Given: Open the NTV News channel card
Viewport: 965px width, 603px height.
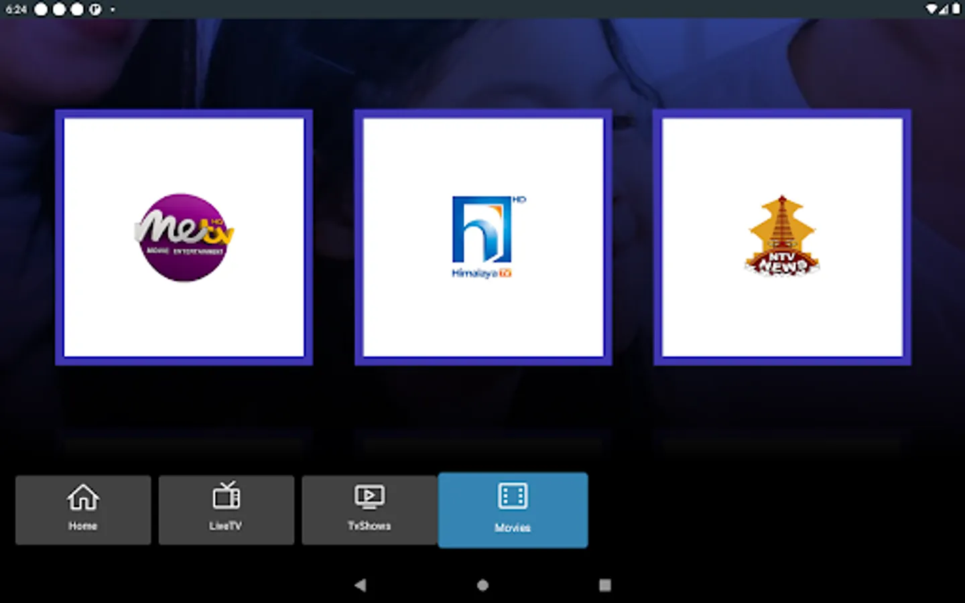Looking at the screenshot, I should [782, 237].
